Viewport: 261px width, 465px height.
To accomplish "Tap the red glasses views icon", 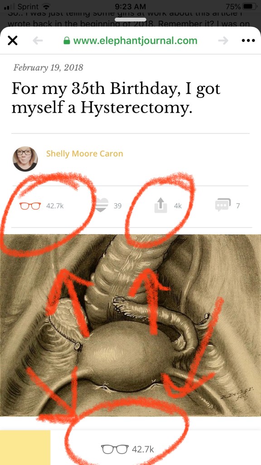I will coord(30,206).
